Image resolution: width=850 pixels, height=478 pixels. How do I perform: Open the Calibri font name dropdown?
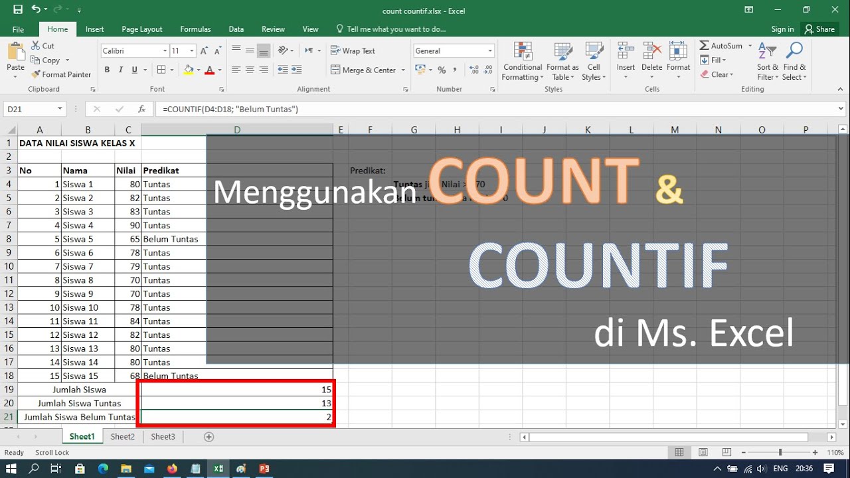point(165,50)
